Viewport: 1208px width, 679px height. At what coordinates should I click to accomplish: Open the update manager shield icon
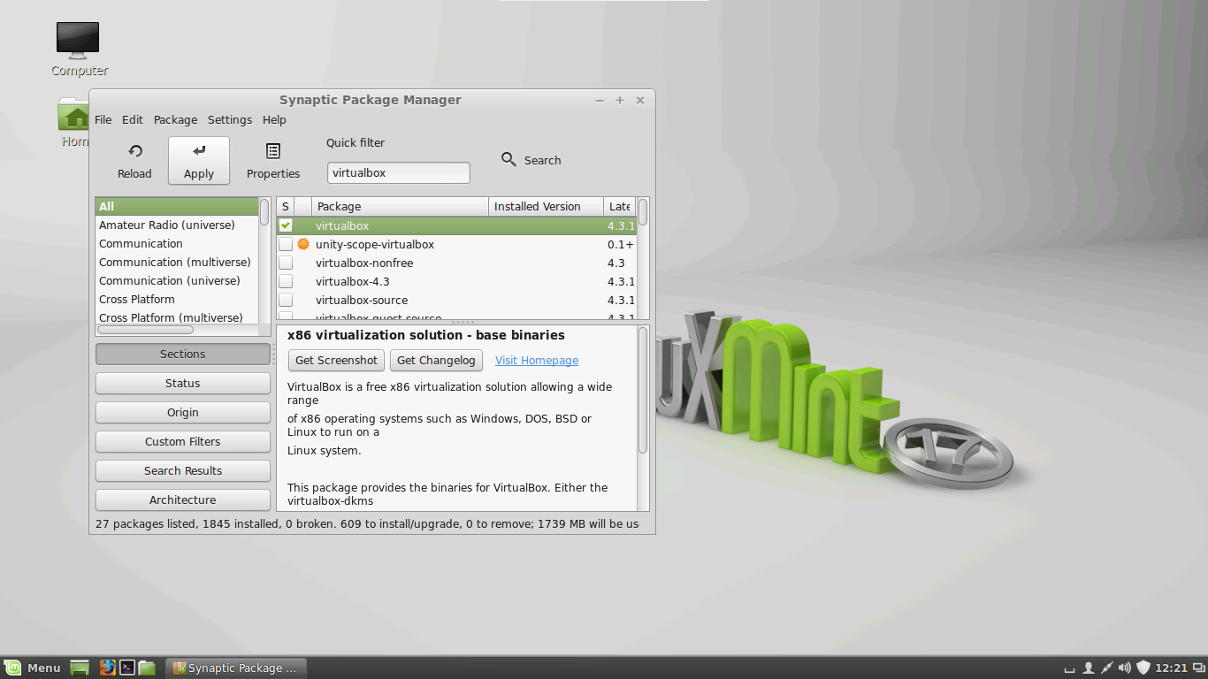pos(1143,668)
